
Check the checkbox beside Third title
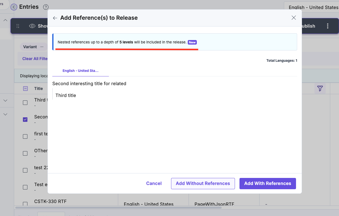[25, 102]
